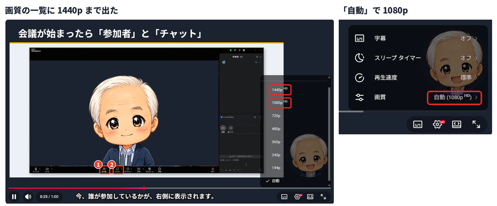The image size is (497, 206).
Task: Open the caret next to Zoom リアクション
Action: pyautogui.click(x=131, y=169)
